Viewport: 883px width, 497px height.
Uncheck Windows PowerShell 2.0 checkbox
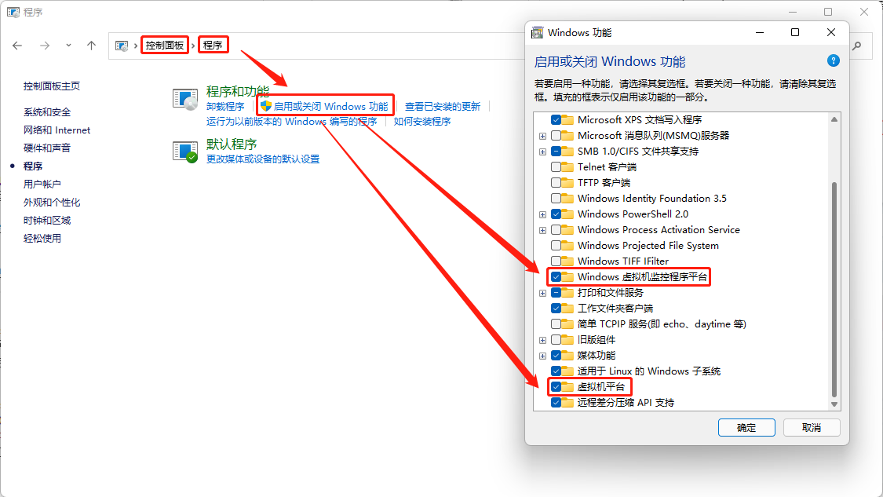pyautogui.click(x=556, y=214)
